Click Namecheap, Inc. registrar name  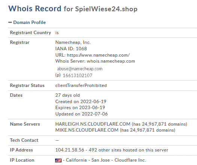pyautogui.click(x=73, y=42)
